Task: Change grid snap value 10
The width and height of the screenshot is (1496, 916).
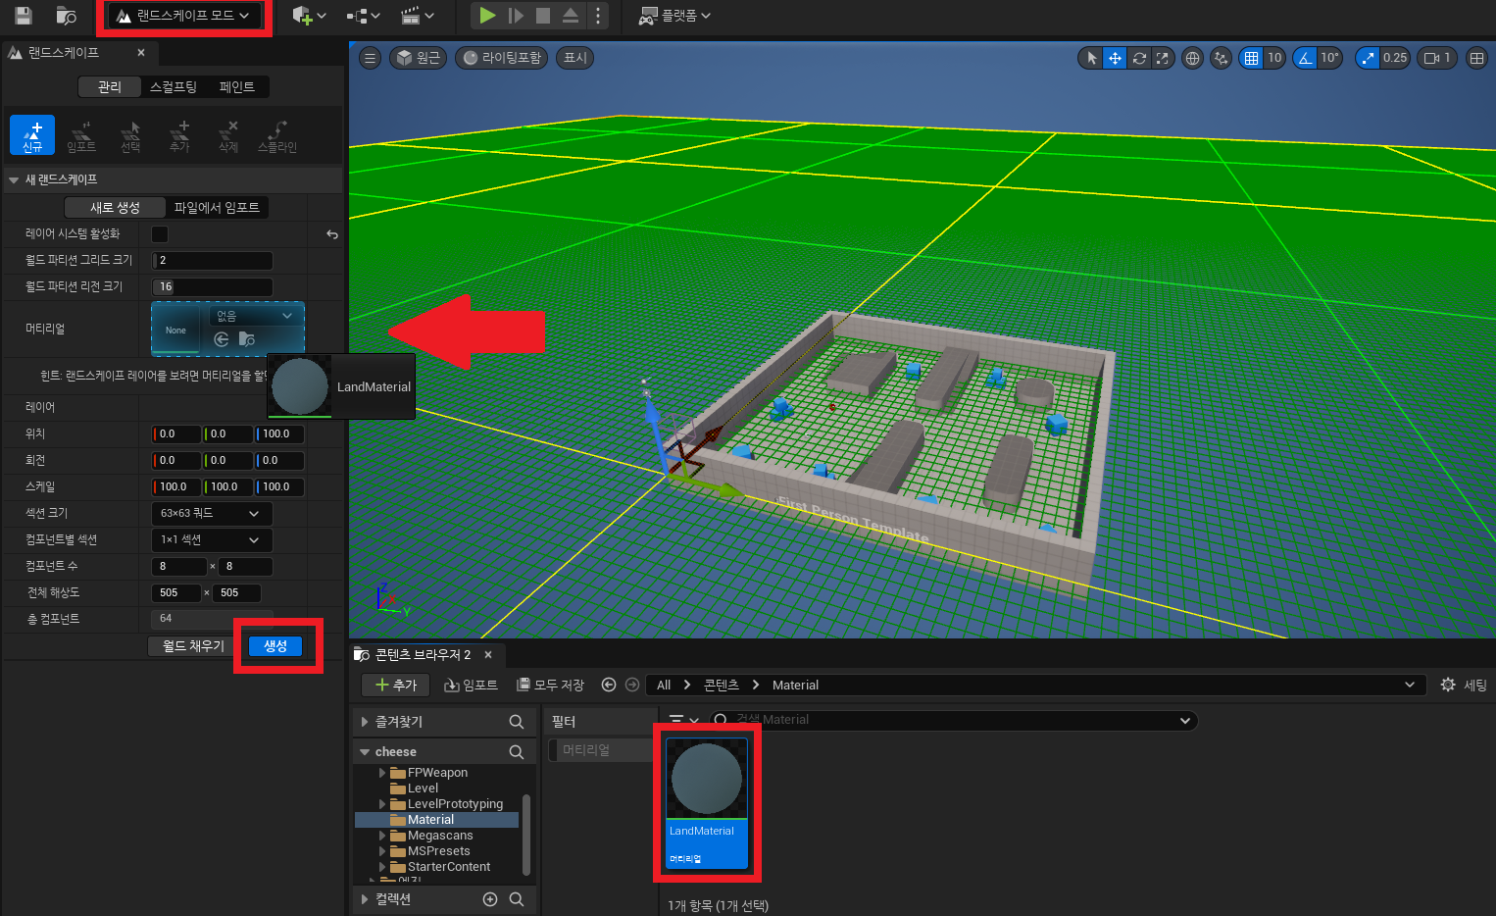Action: tap(1274, 58)
